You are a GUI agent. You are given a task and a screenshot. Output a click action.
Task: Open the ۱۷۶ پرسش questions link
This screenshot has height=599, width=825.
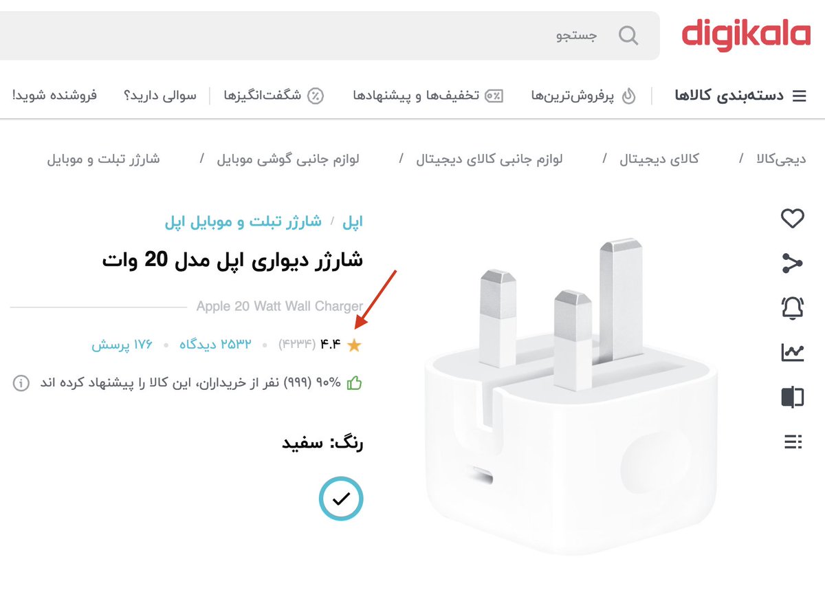pos(122,345)
